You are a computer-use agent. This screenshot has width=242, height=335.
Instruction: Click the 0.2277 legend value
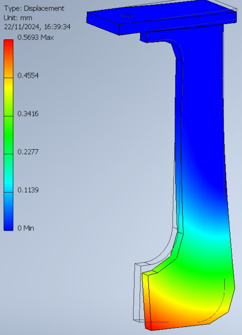(x=28, y=152)
